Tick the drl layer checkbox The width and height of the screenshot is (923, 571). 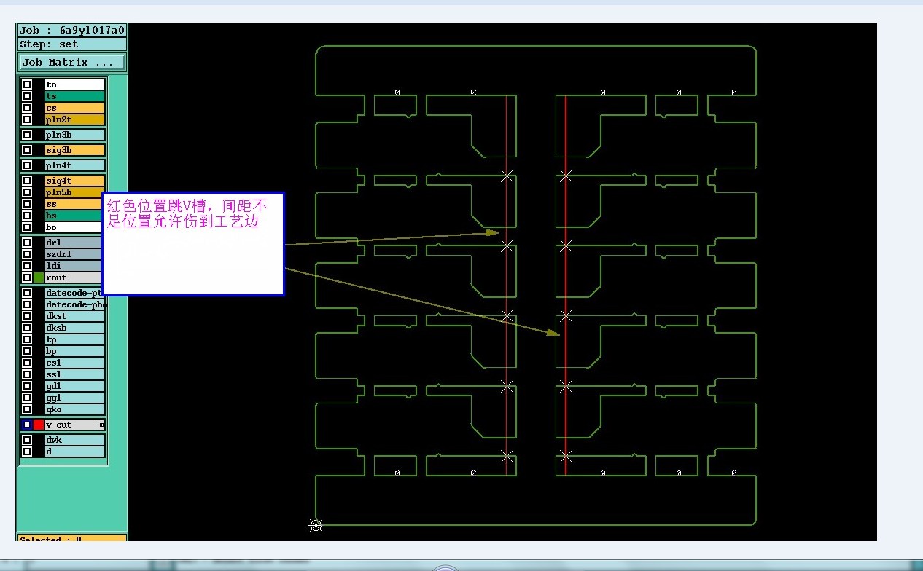[27, 243]
